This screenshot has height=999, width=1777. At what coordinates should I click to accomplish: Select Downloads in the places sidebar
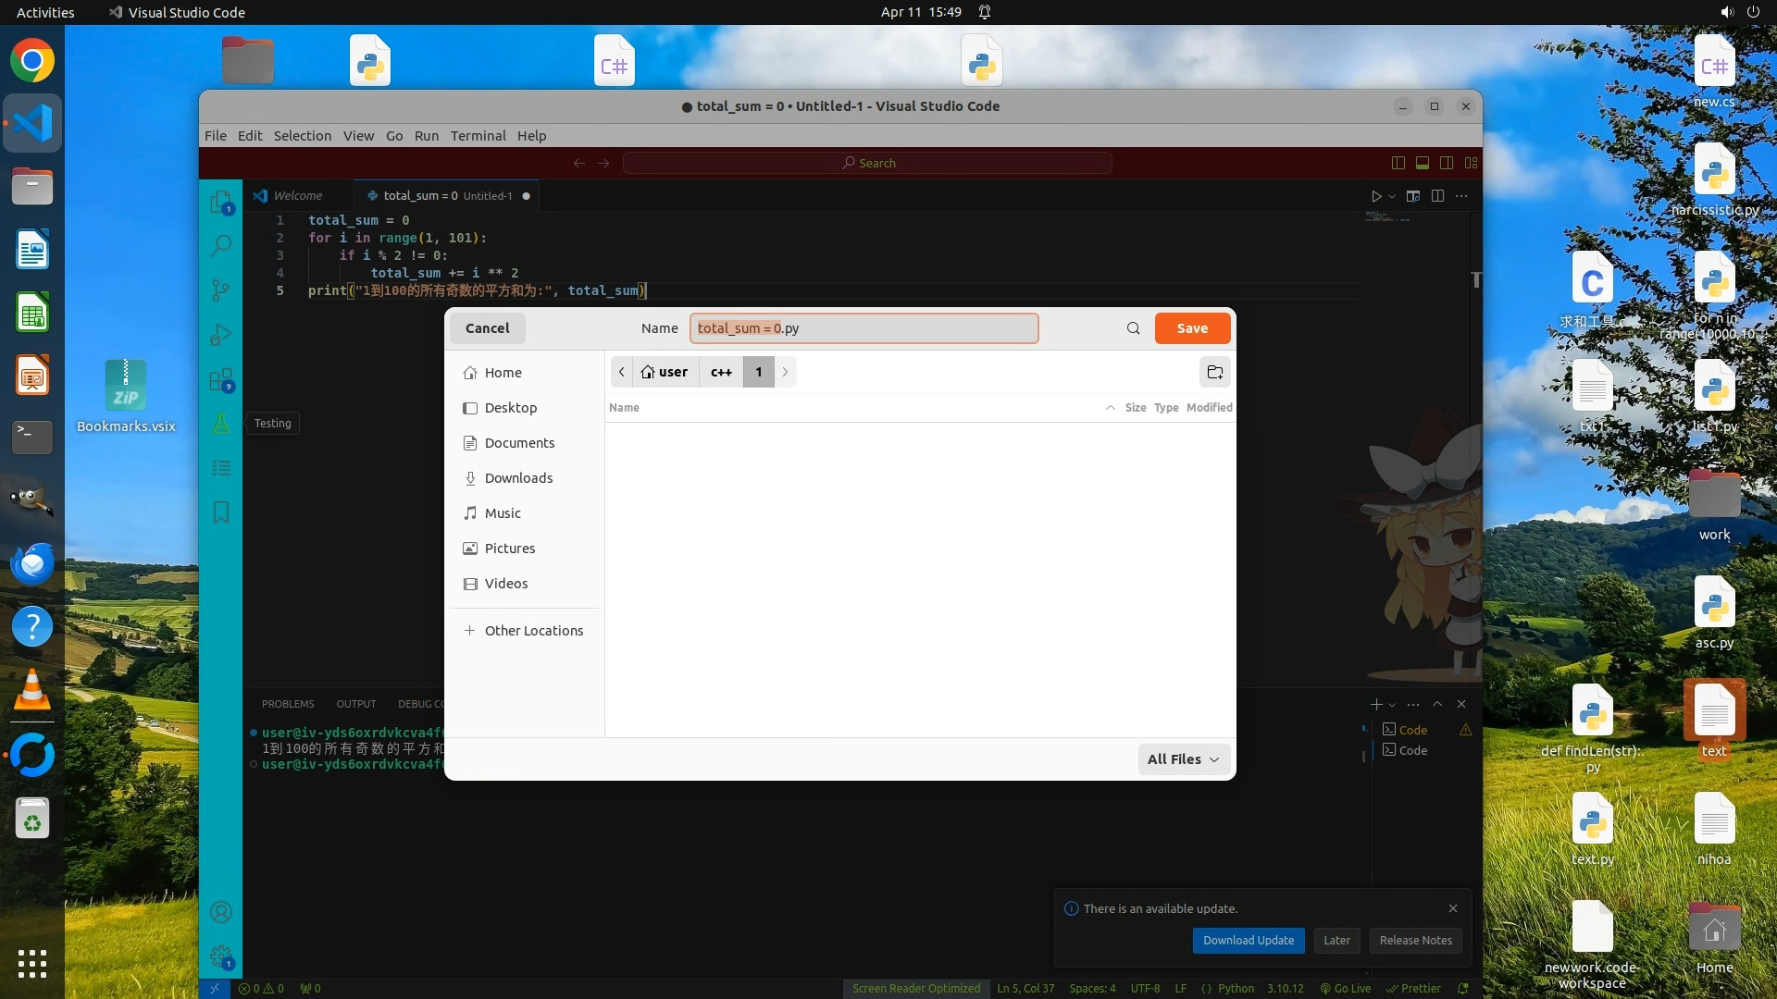[518, 478]
